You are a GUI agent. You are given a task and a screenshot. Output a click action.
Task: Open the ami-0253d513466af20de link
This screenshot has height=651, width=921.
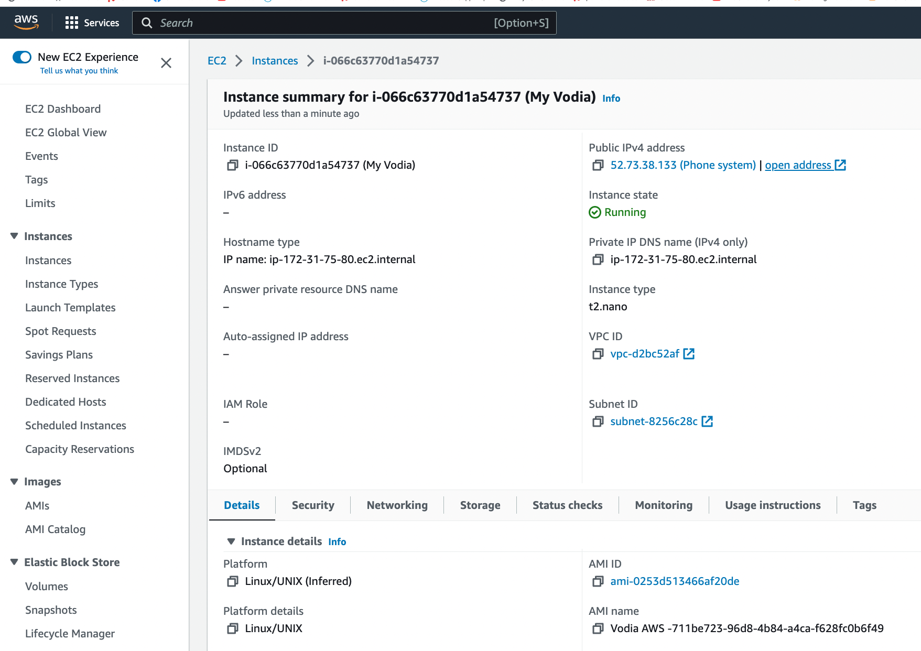pyautogui.click(x=675, y=581)
